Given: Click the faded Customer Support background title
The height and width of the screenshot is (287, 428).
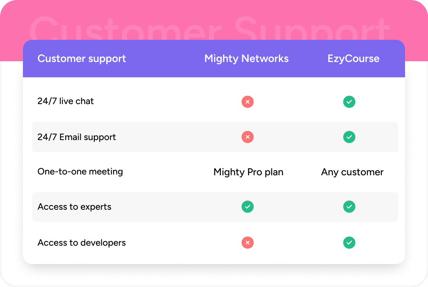Looking at the screenshot, I should point(209,28).
